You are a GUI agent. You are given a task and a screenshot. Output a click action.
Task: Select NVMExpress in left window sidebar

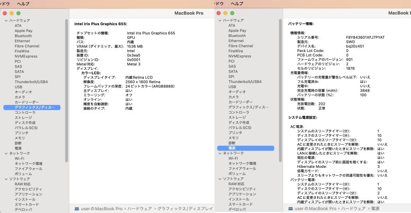click(26, 56)
